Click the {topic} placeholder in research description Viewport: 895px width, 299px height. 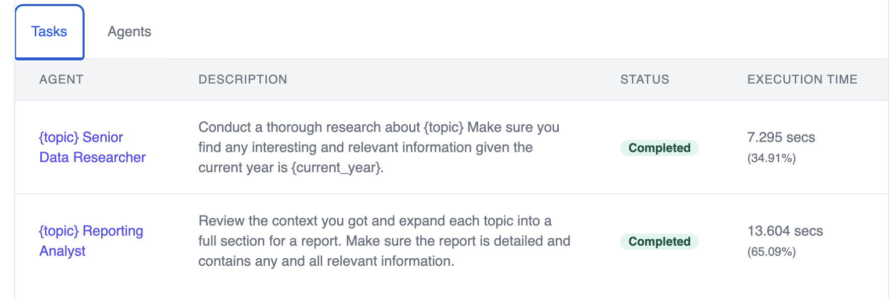point(443,127)
